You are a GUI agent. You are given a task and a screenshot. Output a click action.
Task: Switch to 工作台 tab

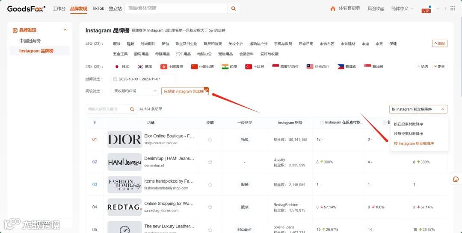59,9
